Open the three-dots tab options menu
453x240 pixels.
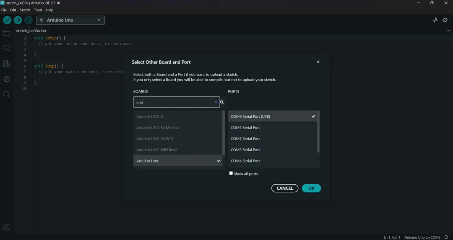(x=448, y=31)
